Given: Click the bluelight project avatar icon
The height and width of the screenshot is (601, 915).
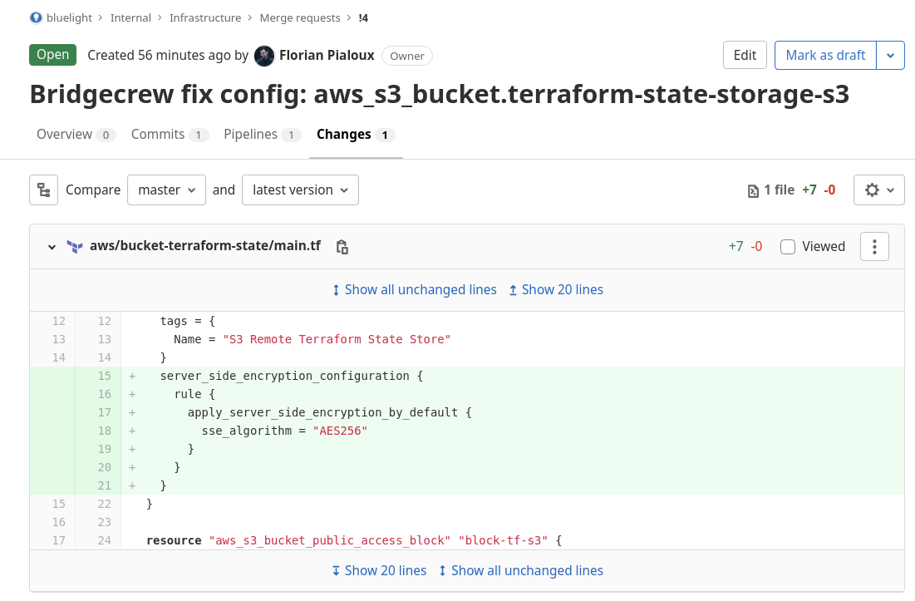Looking at the screenshot, I should point(36,17).
